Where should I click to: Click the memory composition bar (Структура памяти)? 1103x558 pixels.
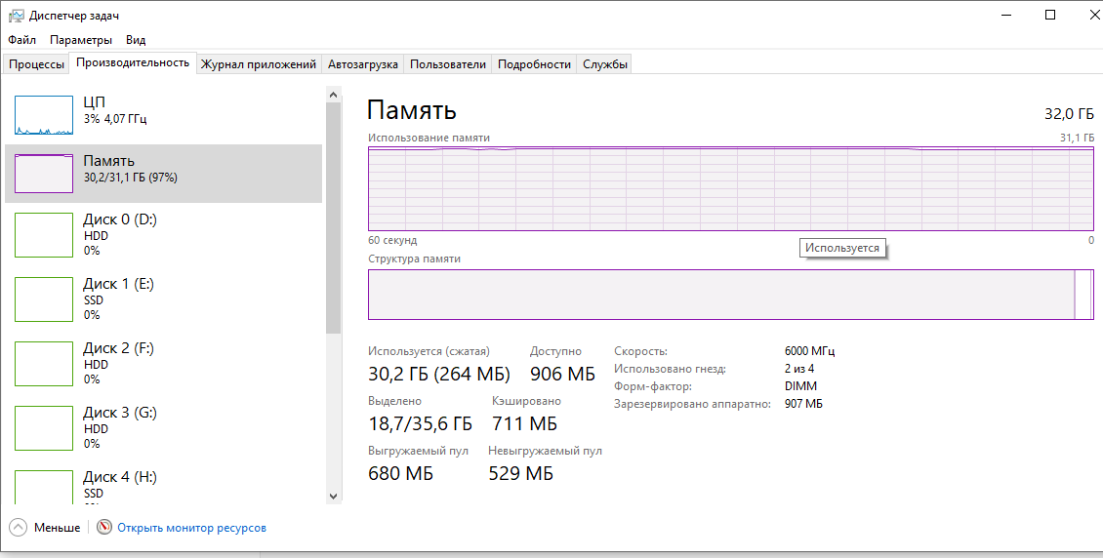720,295
